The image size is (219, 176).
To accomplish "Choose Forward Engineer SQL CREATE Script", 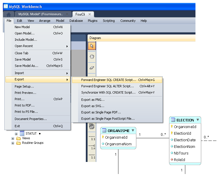I will 117,80.
